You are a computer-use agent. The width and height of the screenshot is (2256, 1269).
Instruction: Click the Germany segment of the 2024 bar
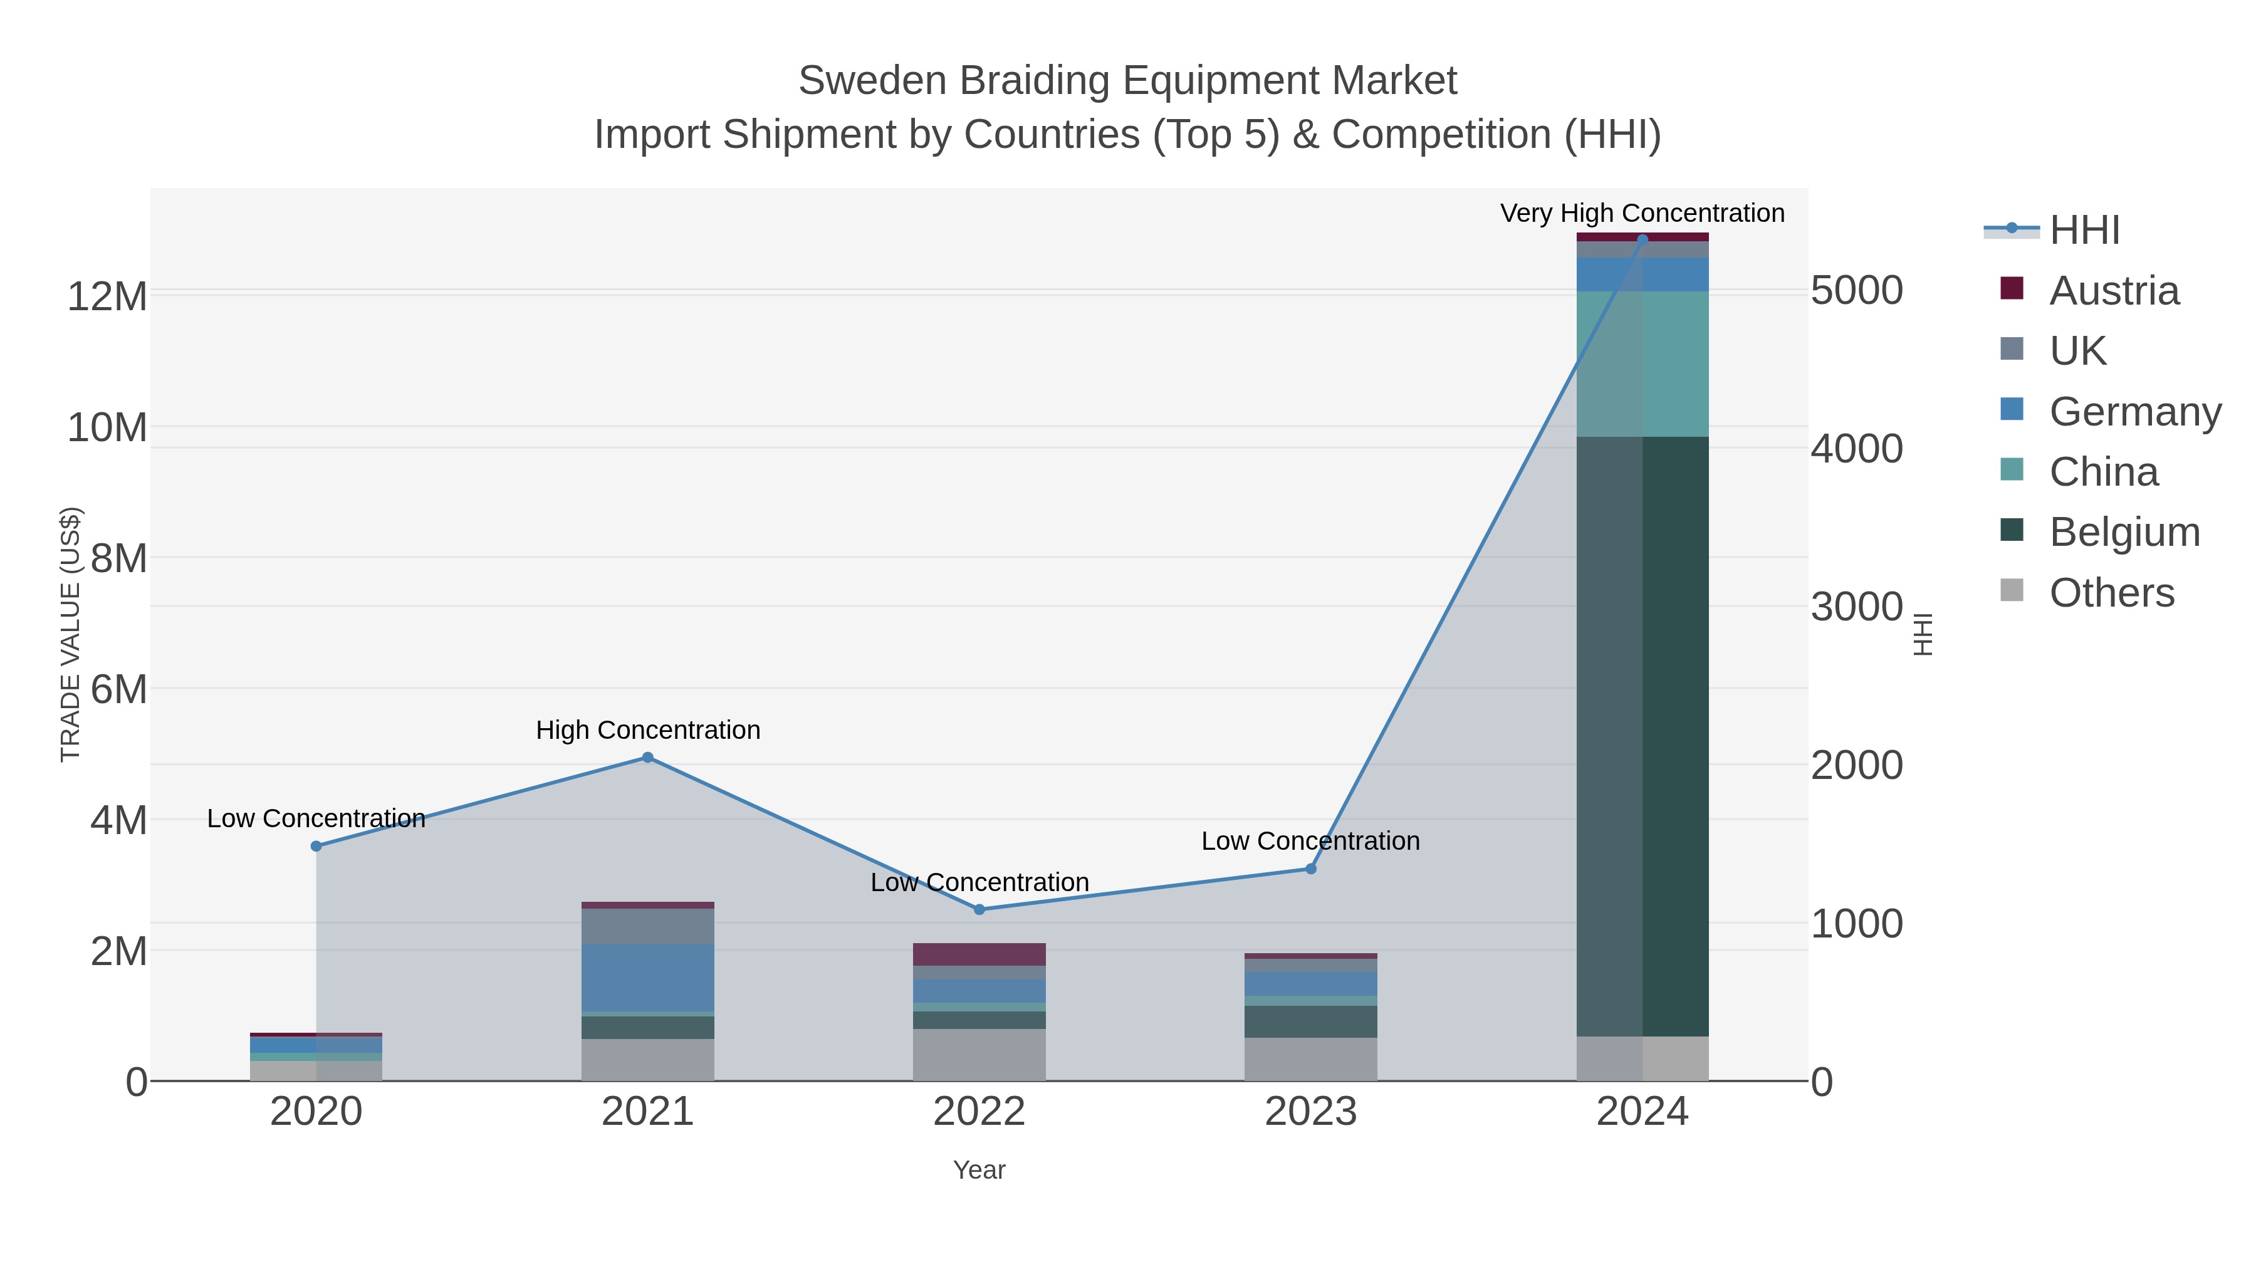[1642, 275]
